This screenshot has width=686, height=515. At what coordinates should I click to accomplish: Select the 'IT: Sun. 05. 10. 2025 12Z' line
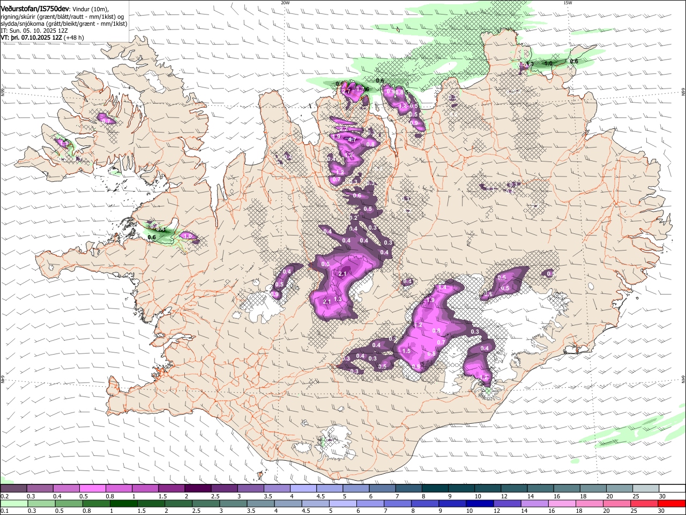point(34,31)
